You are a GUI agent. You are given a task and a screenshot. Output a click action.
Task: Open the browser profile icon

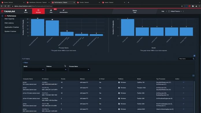[x=196, y=6]
